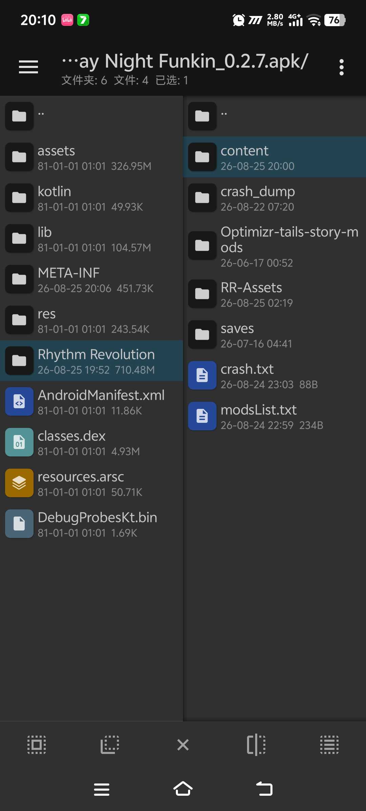Tap the invert selection icon

pyautogui.click(x=110, y=745)
